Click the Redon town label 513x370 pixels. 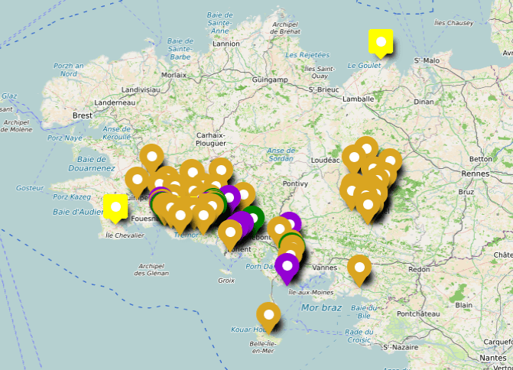419,269
